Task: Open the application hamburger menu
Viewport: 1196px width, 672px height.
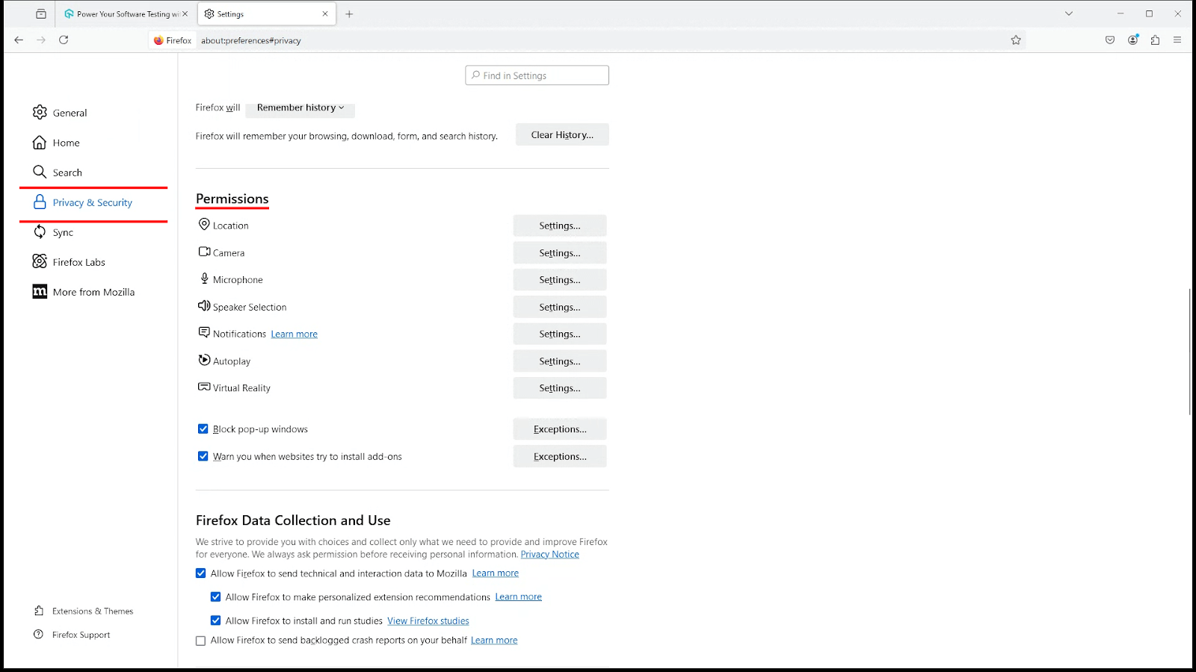Action: tap(1177, 40)
